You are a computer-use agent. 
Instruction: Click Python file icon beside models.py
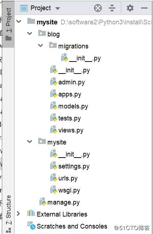coord(54,106)
